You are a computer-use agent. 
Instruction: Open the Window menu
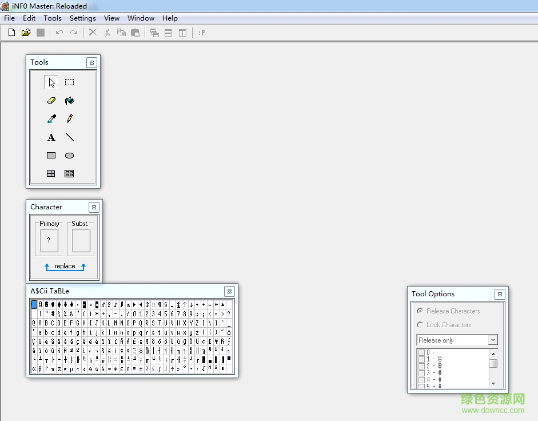[x=141, y=18]
